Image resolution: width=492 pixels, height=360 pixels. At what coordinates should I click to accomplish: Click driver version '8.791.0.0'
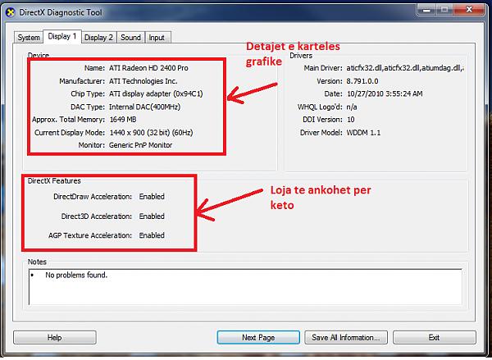point(362,81)
